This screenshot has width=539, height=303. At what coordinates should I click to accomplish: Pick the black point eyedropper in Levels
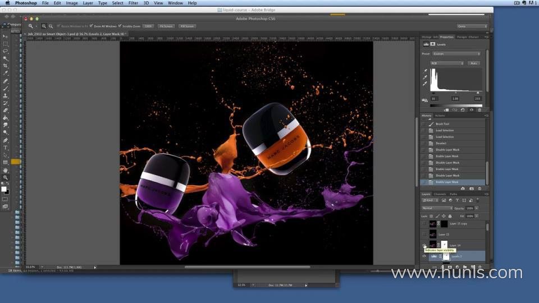425,71
